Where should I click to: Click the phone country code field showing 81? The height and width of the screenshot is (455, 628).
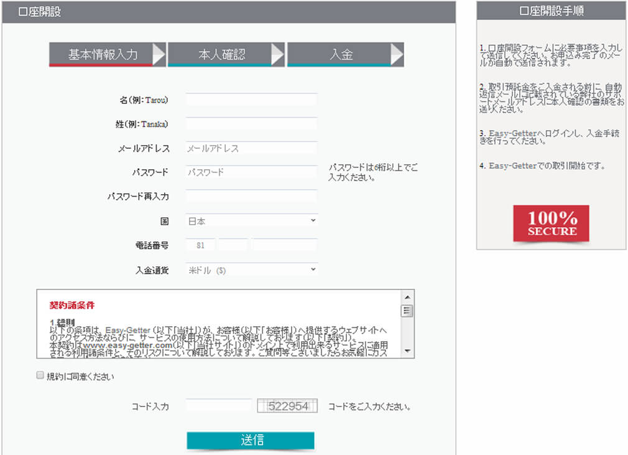coord(200,245)
